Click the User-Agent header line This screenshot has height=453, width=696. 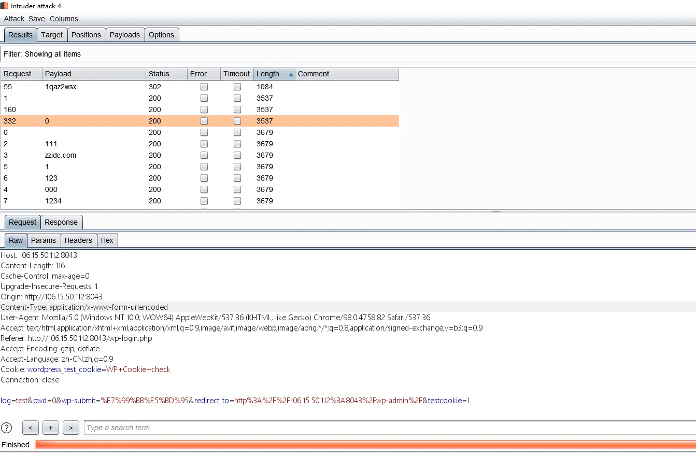pos(216,318)
